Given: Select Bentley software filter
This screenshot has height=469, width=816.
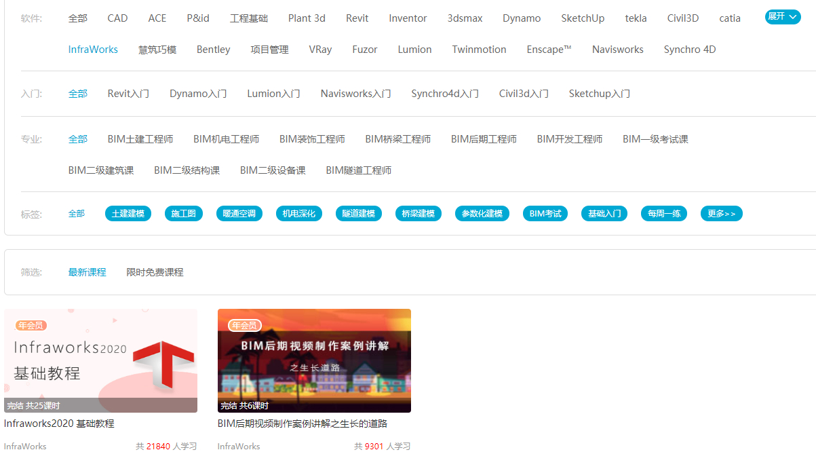Looking at the screenshot, I should click(x=214, y=50).
